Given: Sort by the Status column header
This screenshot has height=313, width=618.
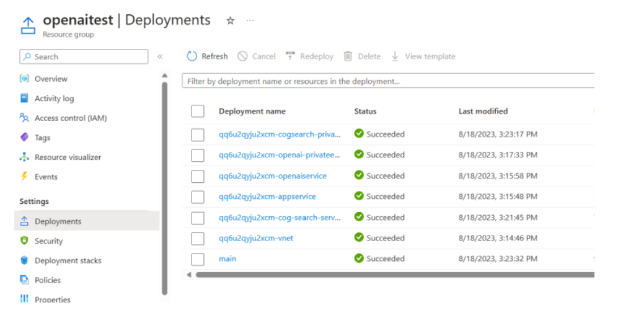Looking at the screenshot, I should coord(365,112).
